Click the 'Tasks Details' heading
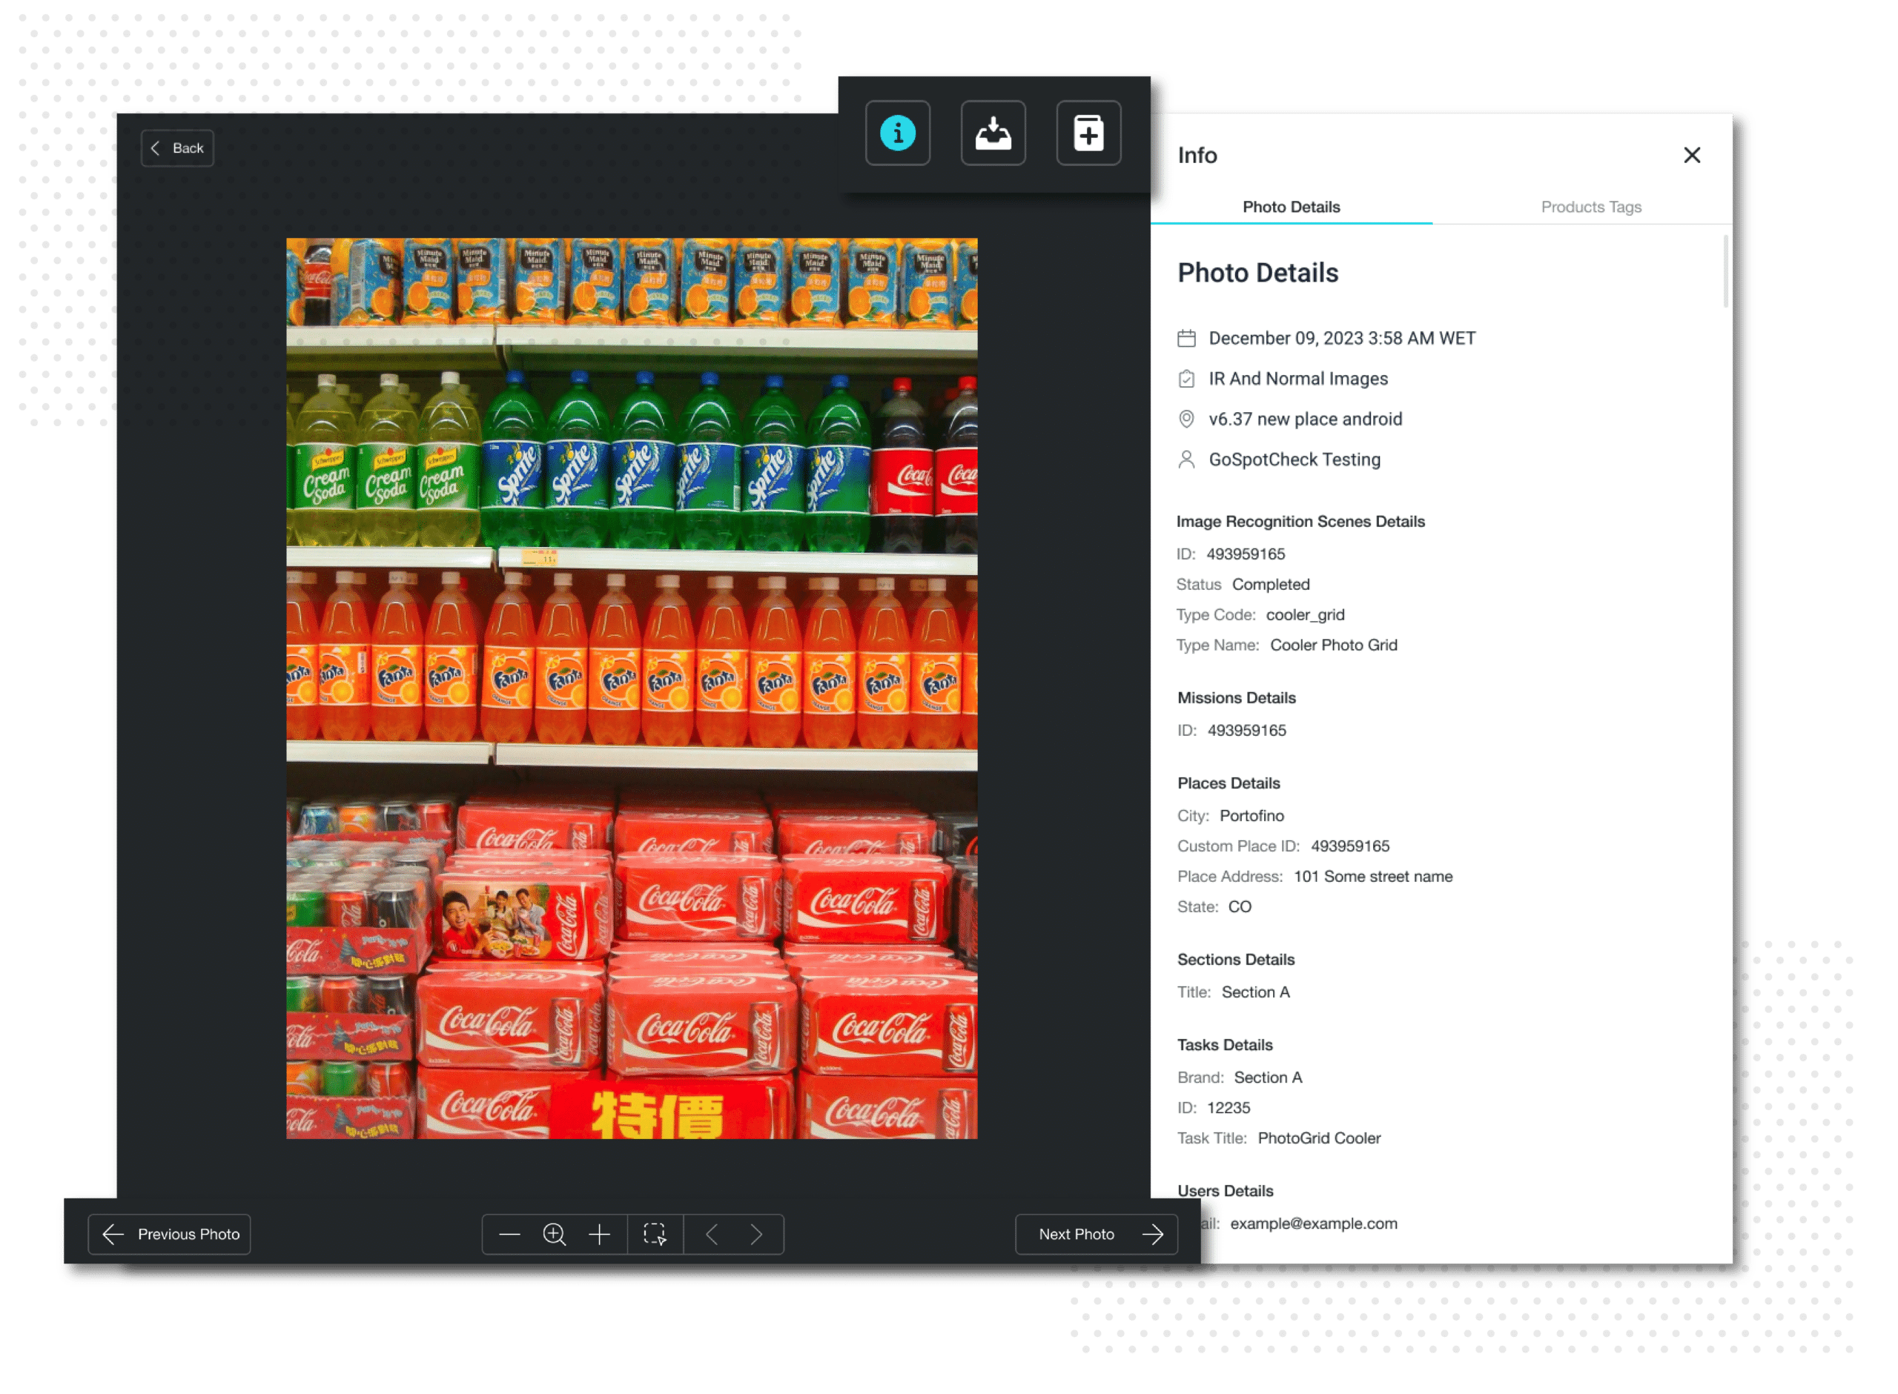 (x=1225, y=1045)
